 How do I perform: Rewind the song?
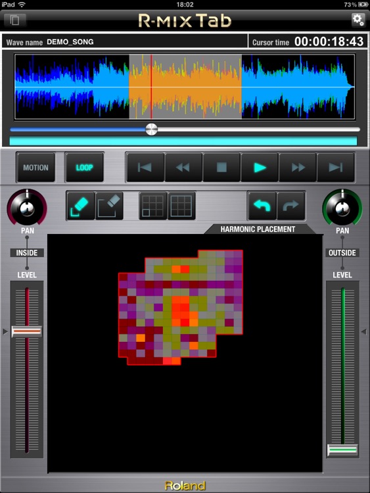(183, 168)
